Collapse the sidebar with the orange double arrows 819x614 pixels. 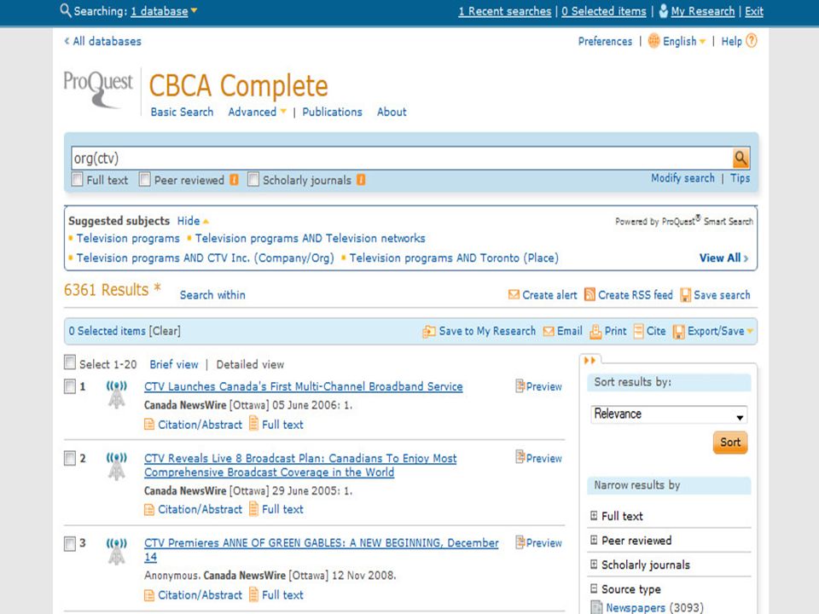[590, 360]
